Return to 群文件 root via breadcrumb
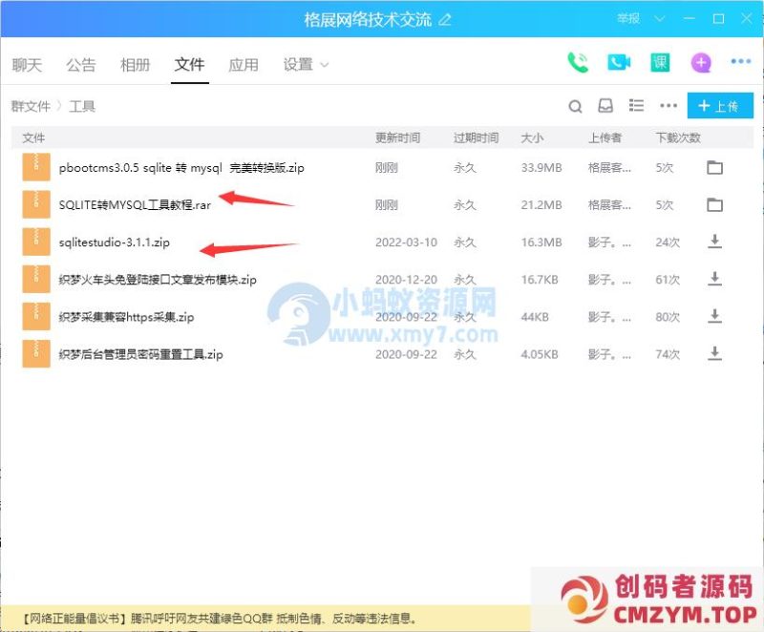Screen dimensions: 764x632 point(30,105)
